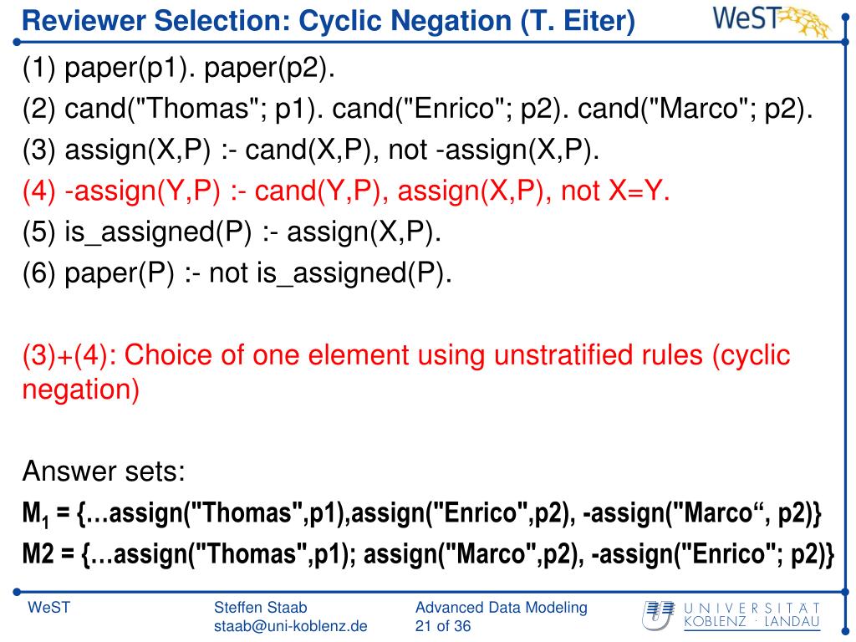This screenshot has height=642, width=856.
Task: Click rule (5) is_assigned(P) line
Action: tap(232, 232)
